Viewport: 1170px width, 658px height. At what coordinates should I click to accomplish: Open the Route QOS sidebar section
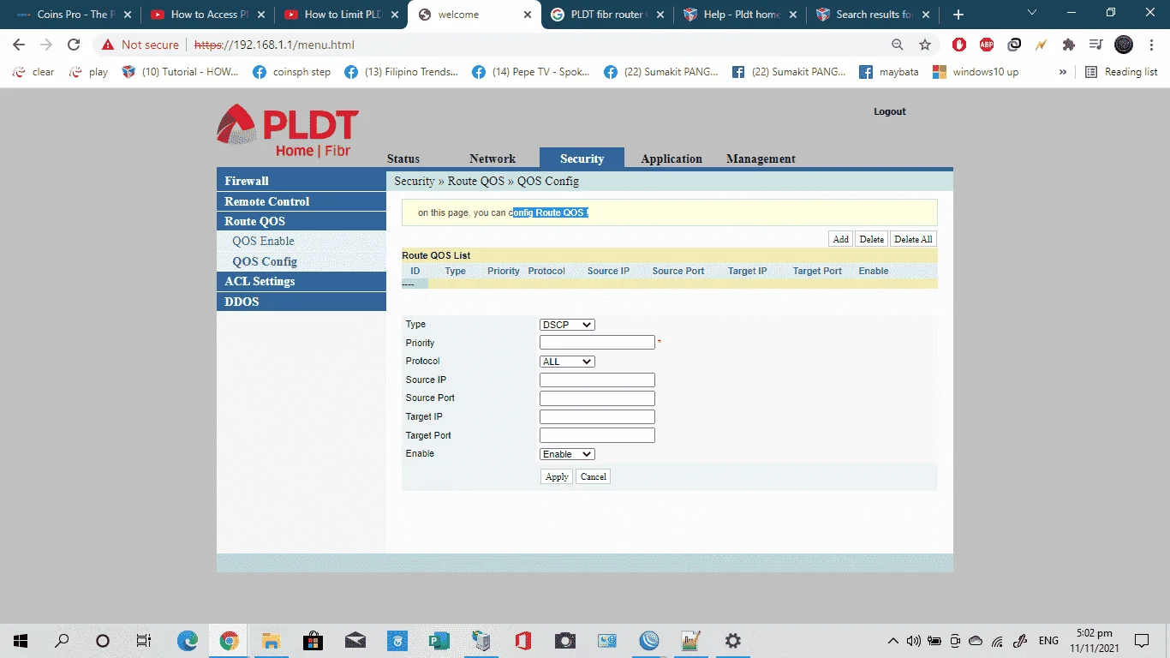point(301,221)
